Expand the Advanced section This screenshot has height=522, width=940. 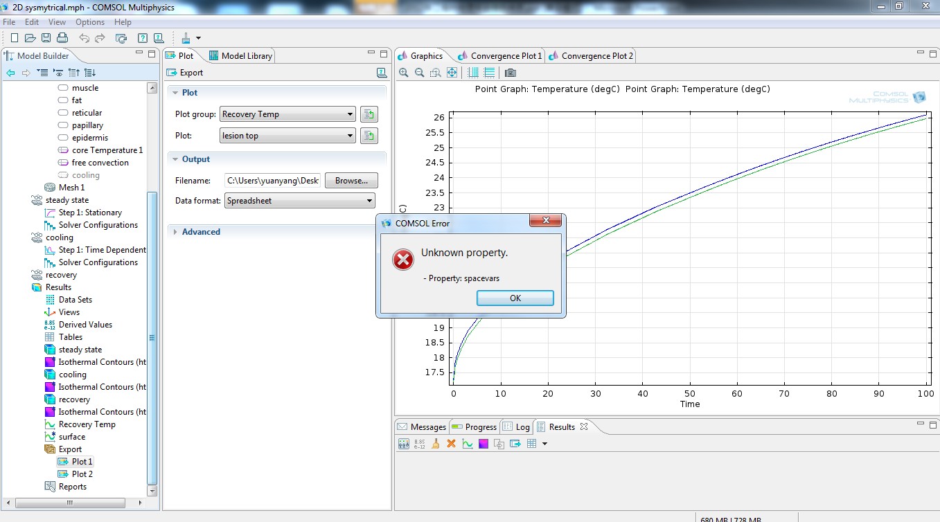pos(201,232)
